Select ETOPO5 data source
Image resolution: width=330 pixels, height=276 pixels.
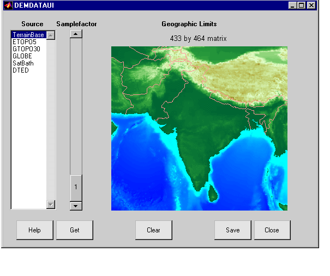(x=24, y=42)
